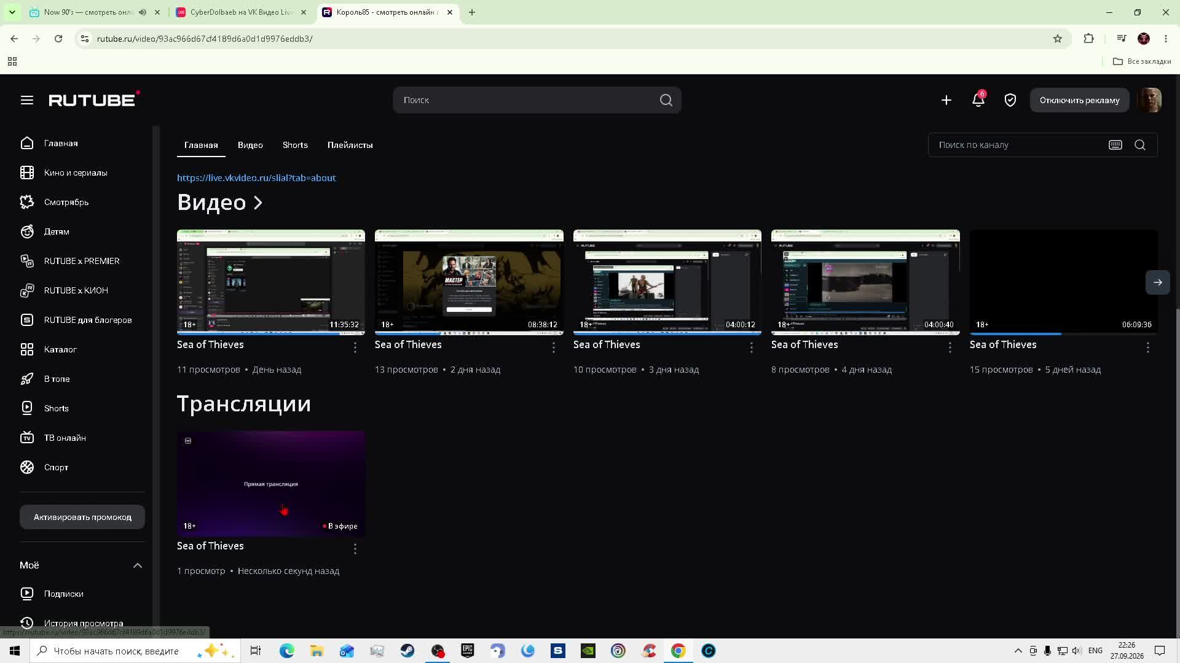Show next videos with the arrow button
This screenshot has height=663, width=1180.
pos(1158,282)
